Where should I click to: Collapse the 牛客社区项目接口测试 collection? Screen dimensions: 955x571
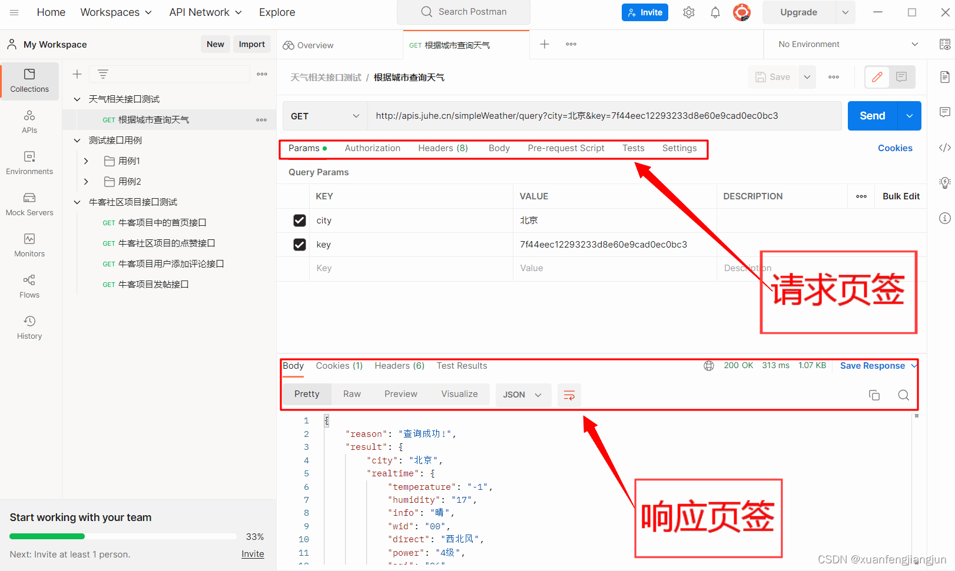(x=77, y=202)
